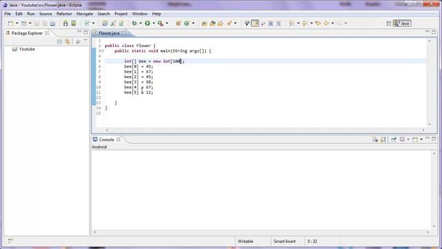Open the Help menu
Screen dimensions: 442x249
coord(157,14)
